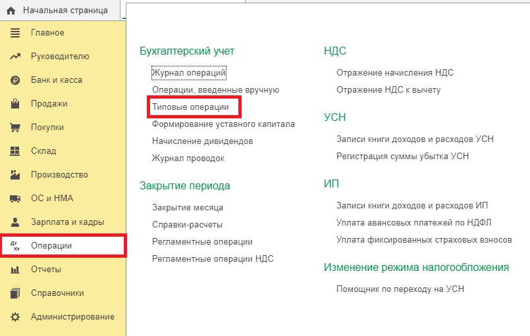Open Типовые операции link
The height and width of the screenshot is (336, 530).
(x=190, y=107)
